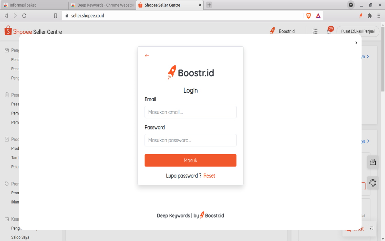Go forward in browser history
Viewport: 385px width, 241px height.
click(15, 16)
